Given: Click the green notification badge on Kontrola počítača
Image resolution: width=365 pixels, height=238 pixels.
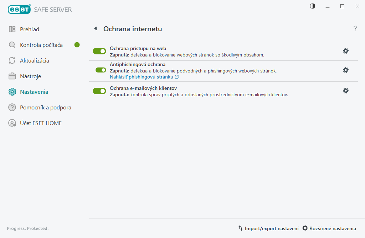Looking at the screenshot, I should 77,45.
